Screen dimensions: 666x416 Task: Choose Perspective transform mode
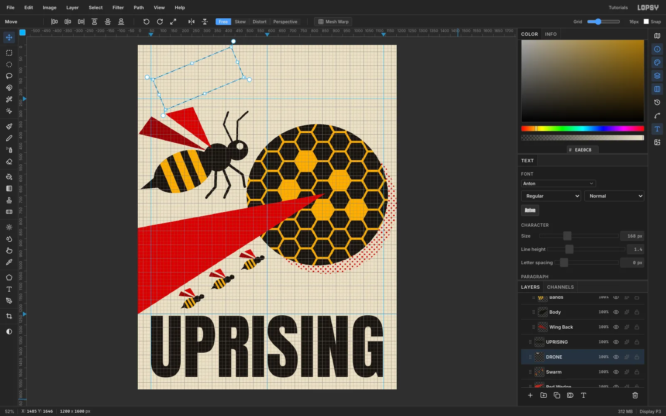[285, 22]
